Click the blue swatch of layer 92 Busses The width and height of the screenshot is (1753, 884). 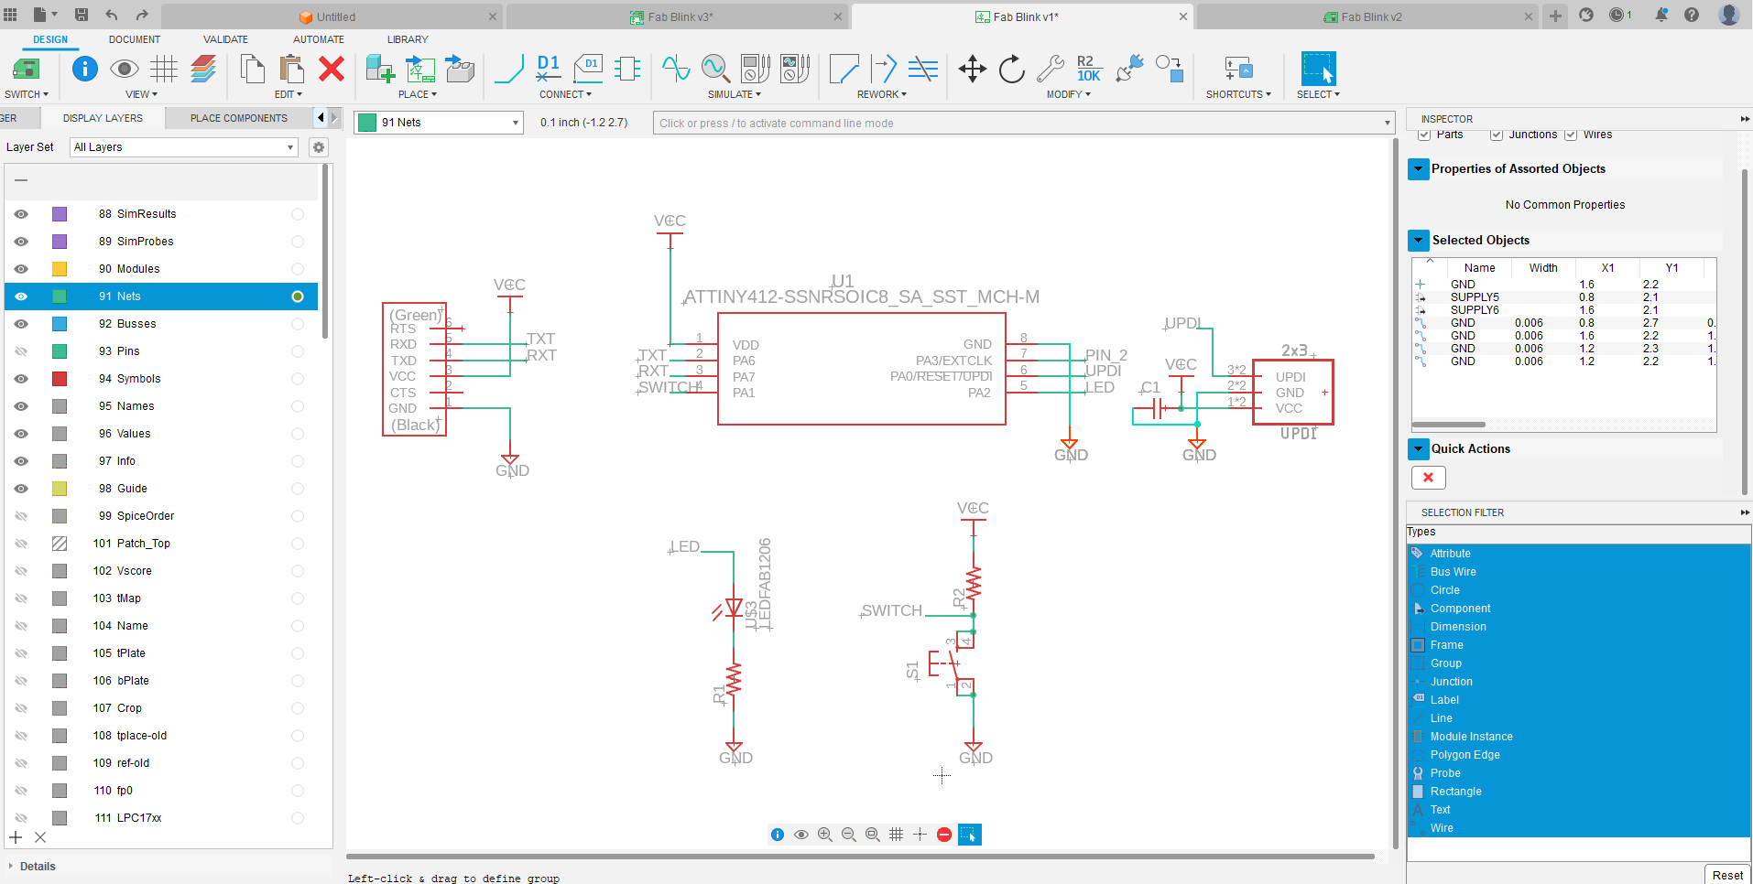(60, 324)
